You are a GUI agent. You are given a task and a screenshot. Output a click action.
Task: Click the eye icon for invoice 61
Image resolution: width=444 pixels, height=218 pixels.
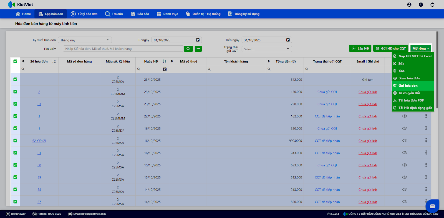(x=405, y=153)
